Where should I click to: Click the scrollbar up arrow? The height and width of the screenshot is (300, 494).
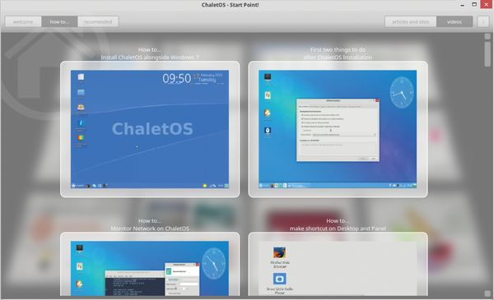pos(487,36)
